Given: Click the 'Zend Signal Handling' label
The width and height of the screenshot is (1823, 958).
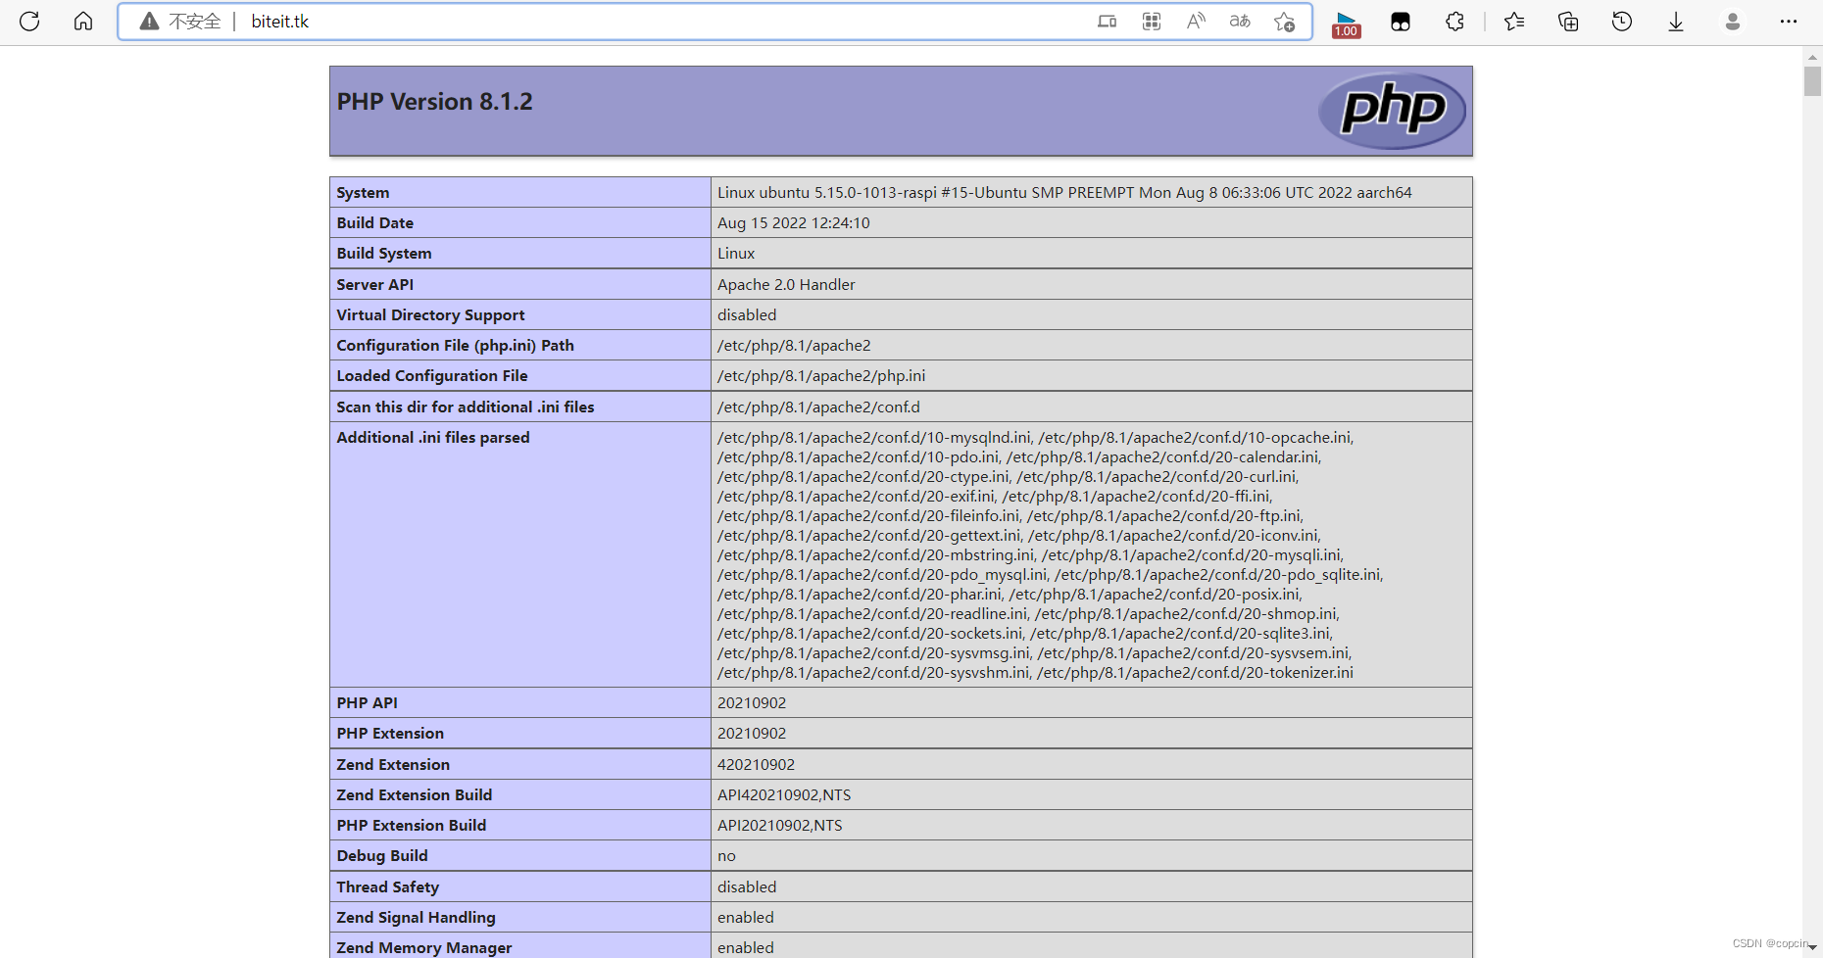Looking at the screenshot, I should [416, 918].
